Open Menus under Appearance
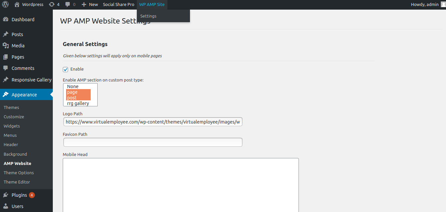Viewport: 446px width, 212px height. click(10, 135)
